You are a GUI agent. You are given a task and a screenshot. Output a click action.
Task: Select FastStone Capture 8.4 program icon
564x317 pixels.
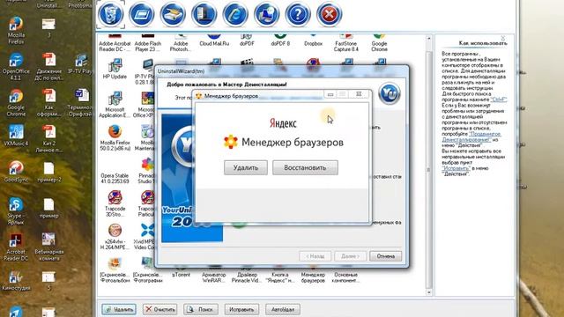pyautogui.click(x=346, y=43)
